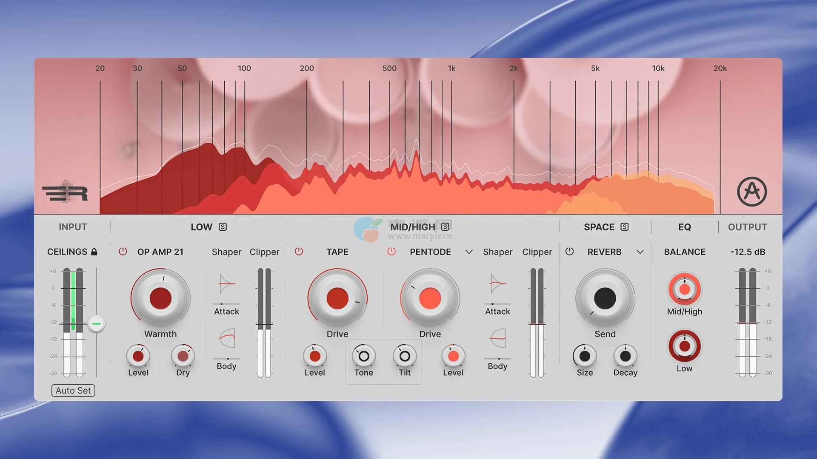Click the Low balance knob
Screen dimensions: 817x459
(x=685, y=346)
